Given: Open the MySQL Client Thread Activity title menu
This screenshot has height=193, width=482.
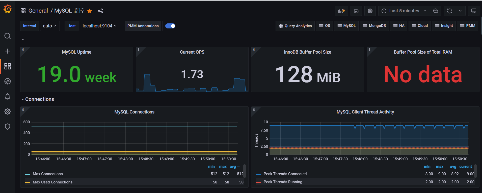Looking at the screenshot, I should (x=365, y=112).
